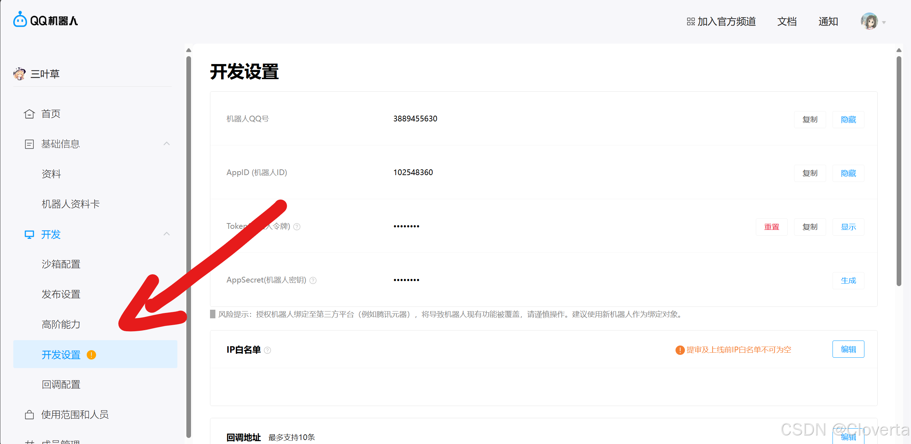Click the help icon next to Token
The image size is (911, 444).
click(297, 227)
